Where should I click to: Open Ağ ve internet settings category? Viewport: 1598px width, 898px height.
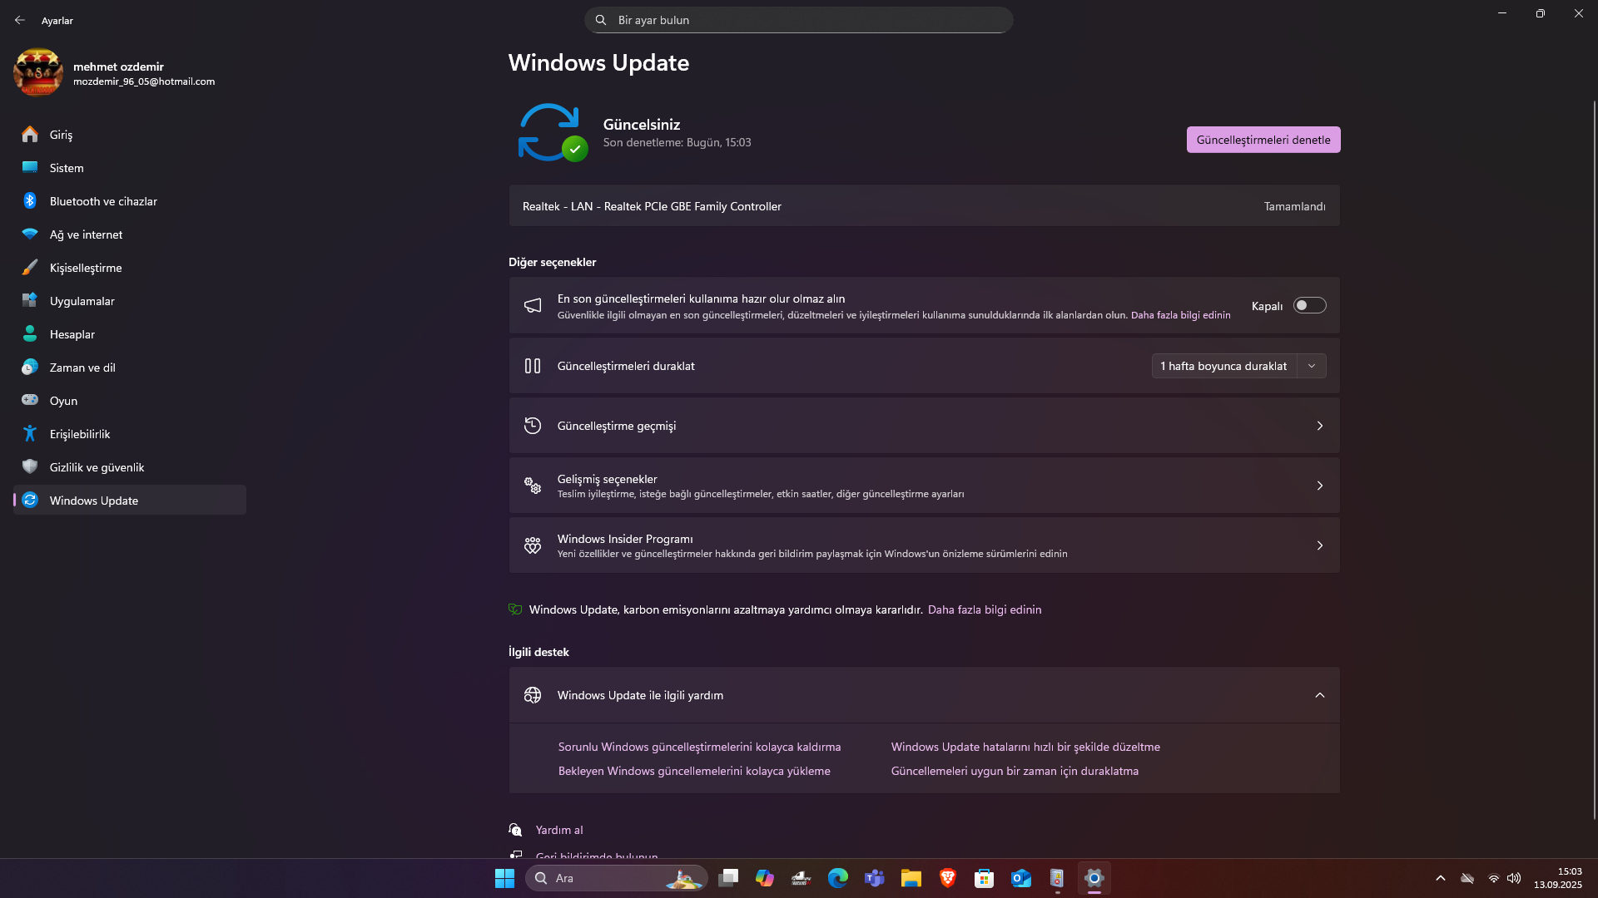click(86, 234)
